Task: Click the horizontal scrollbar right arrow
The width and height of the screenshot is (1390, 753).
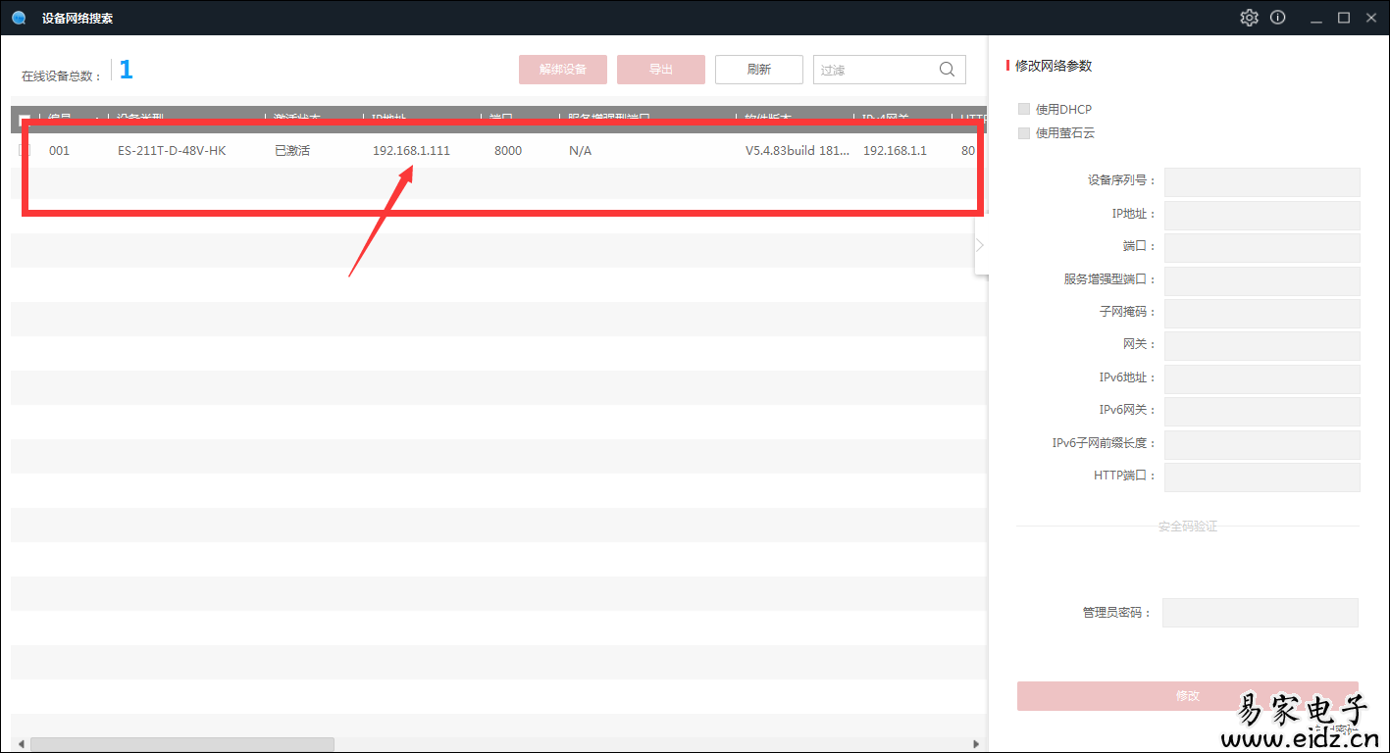Action: [976, 744]
